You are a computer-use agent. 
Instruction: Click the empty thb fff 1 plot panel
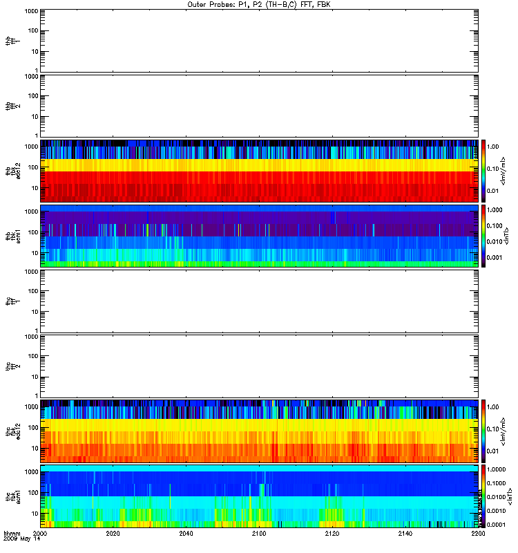coord(260,41)
